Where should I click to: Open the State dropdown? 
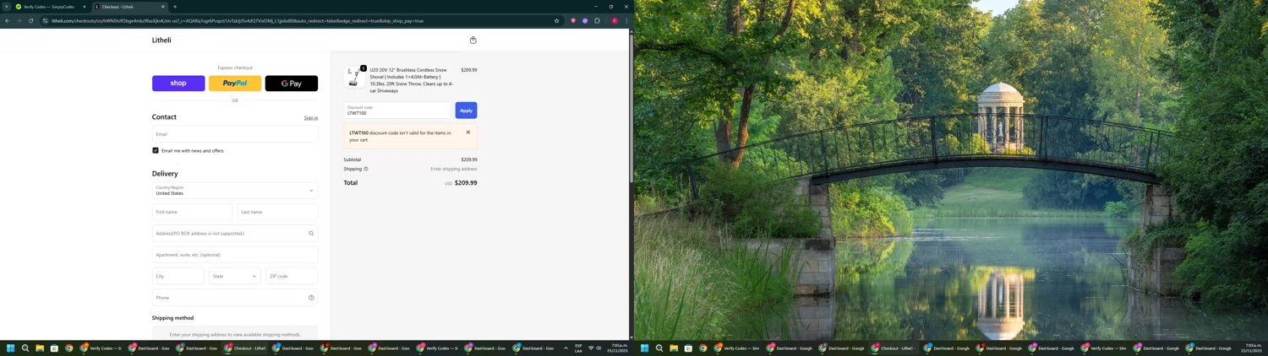(x=235, y=276)
